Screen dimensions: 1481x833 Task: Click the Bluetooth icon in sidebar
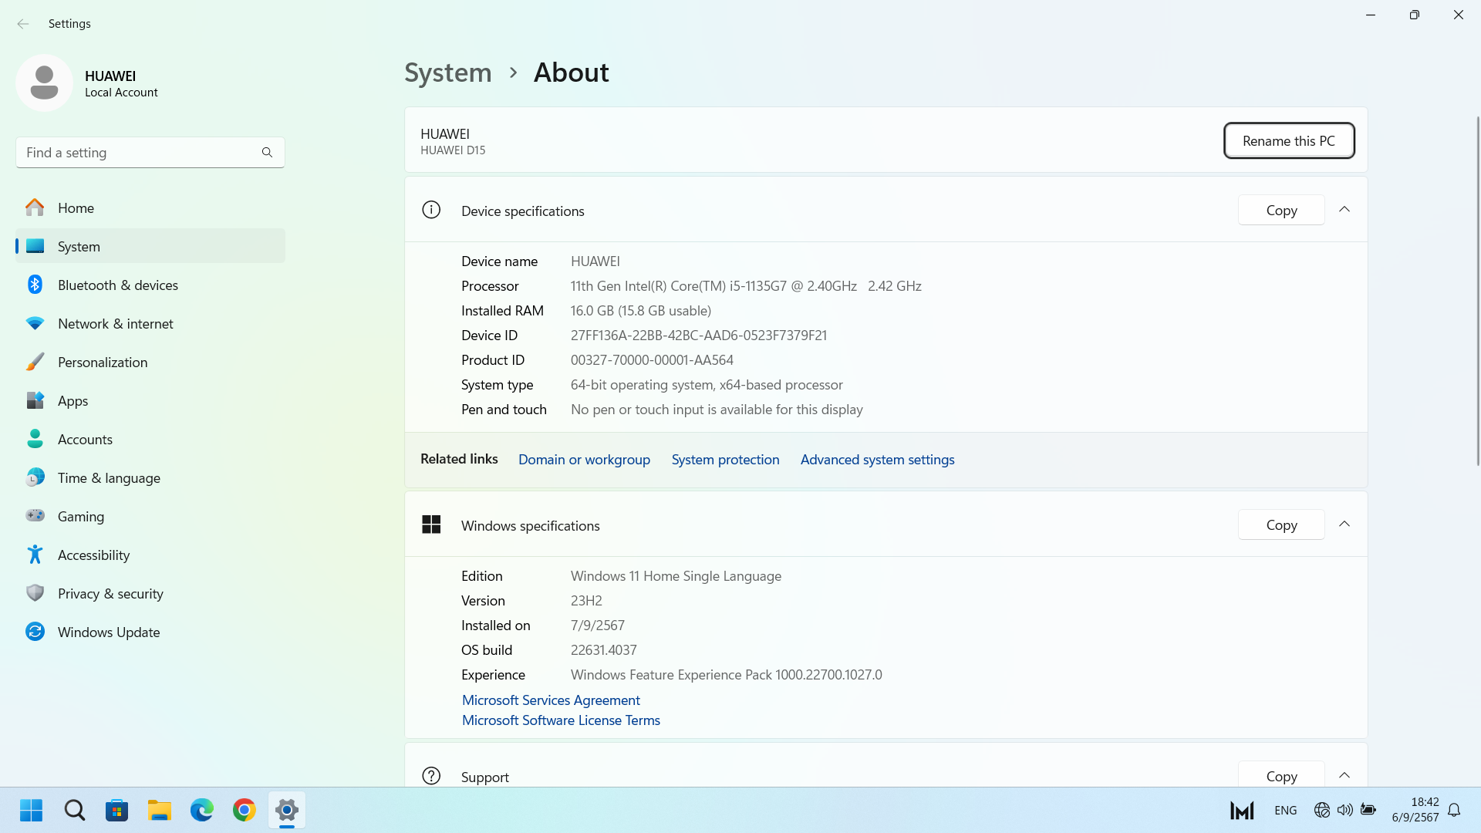[35, 285]
